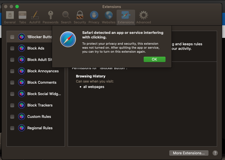Enable the Block Social Widgets checkbox
Screen dimensions: 225x160
click(x=12, y=94)
